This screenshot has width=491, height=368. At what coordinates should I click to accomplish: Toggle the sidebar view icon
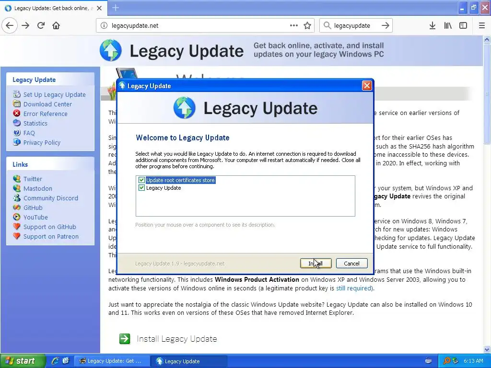coord(463,25)
